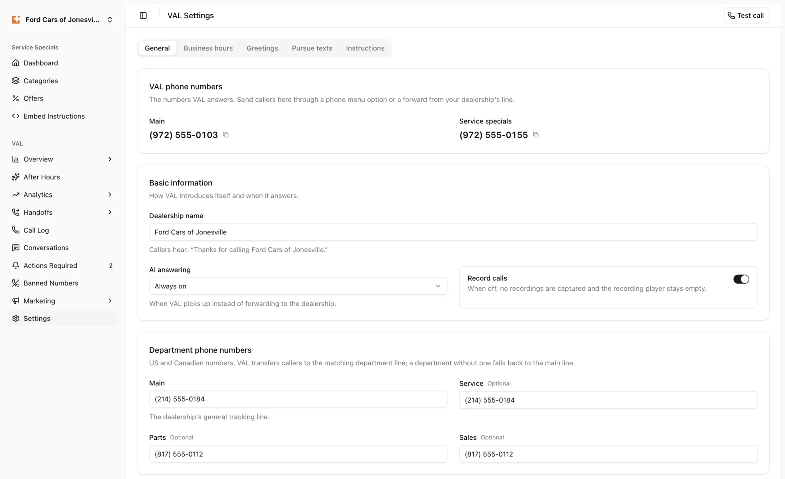Click the Offers percent icon

[15, 98]
